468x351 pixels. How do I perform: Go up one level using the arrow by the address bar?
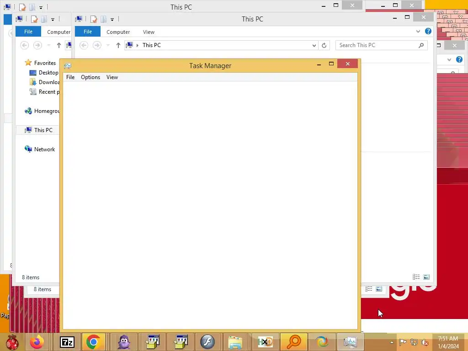pyautogui.click(x=118, y=45)
